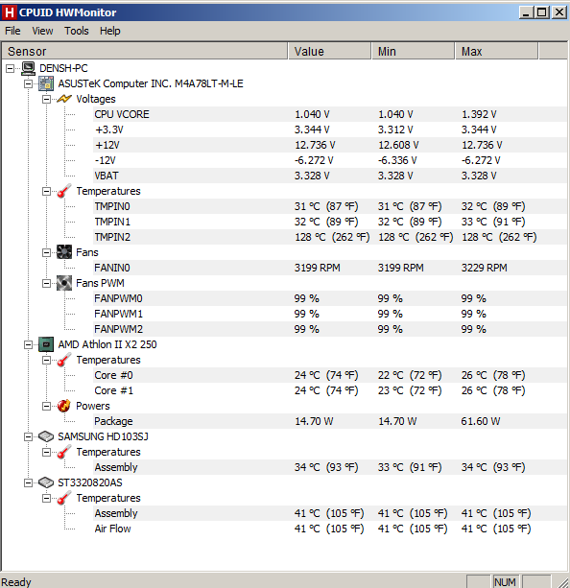Click the Value column header
Viewport: 570px width, 588px height.
pyautogui.click(x=329, y=51)
